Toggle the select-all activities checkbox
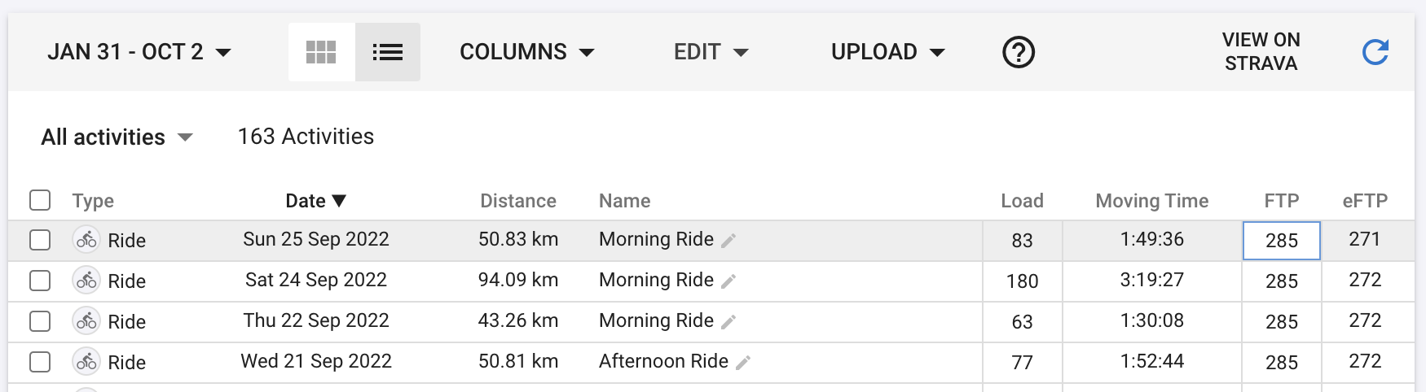 [x=40, y=200]
